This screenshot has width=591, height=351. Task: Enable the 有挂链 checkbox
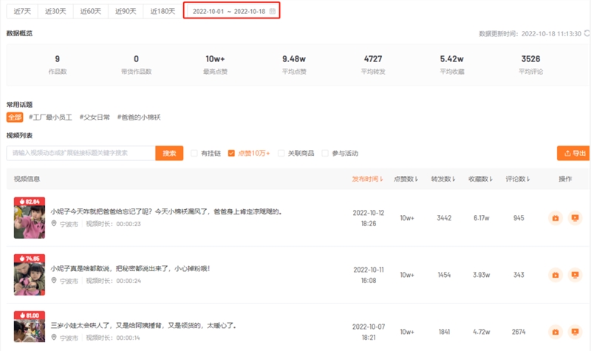(194, 153)
